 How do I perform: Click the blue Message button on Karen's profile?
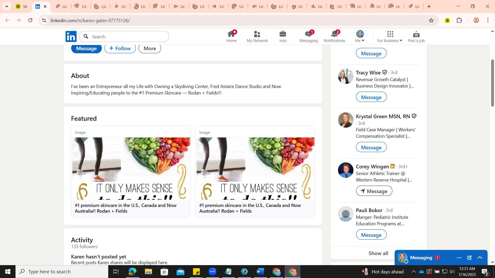[x=86, y=49]
